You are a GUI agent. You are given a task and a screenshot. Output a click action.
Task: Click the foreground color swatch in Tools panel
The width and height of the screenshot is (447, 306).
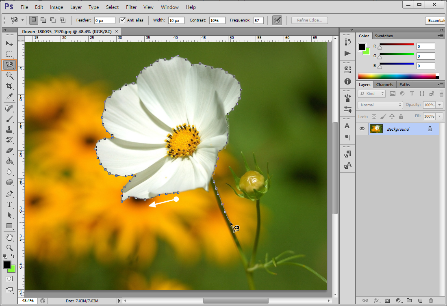pyautogui.click(x=7, y=265)
